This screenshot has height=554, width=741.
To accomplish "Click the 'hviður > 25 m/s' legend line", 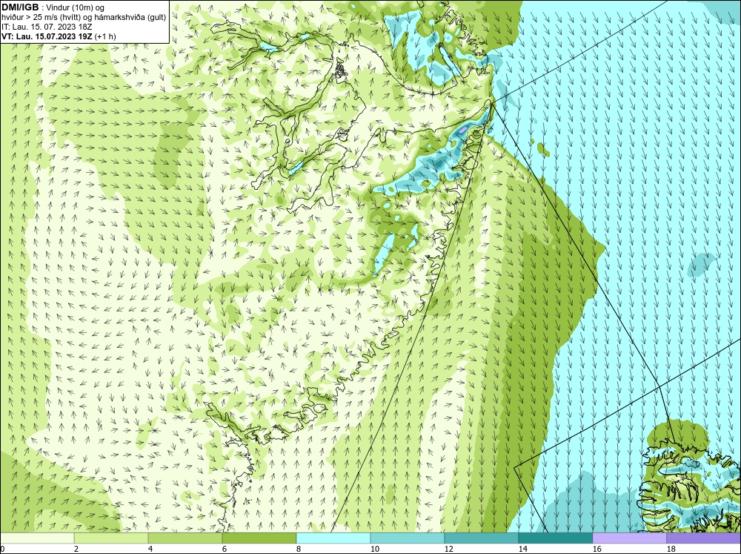I will tap(84, 18).
